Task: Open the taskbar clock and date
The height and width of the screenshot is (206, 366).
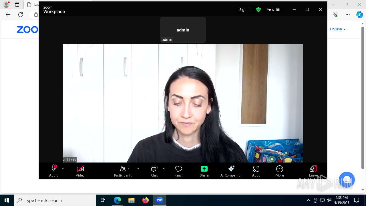Action: coord(342,200)
